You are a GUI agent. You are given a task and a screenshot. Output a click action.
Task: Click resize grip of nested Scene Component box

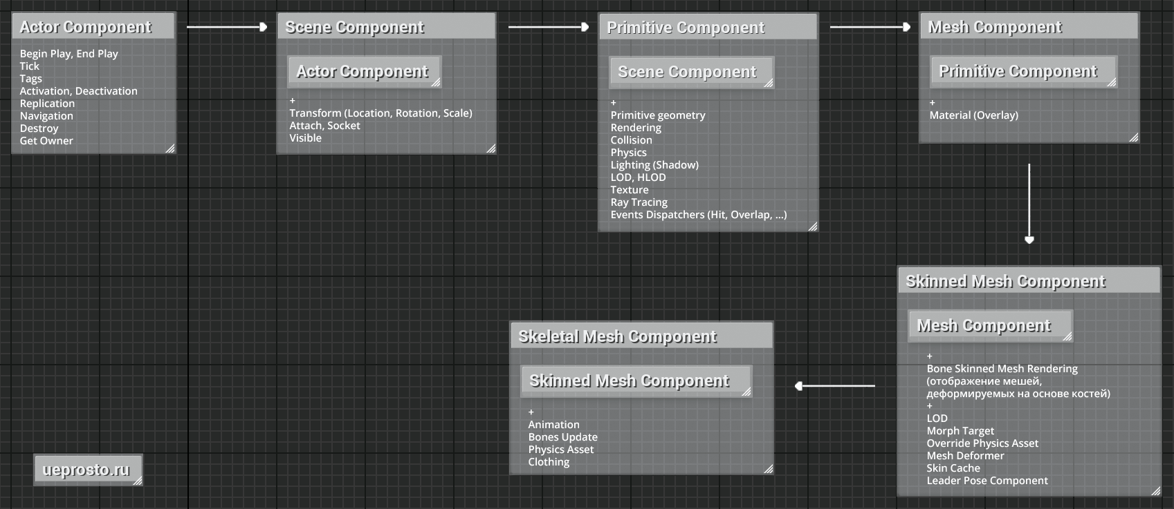pyautogui.click(x=769, y=83)
